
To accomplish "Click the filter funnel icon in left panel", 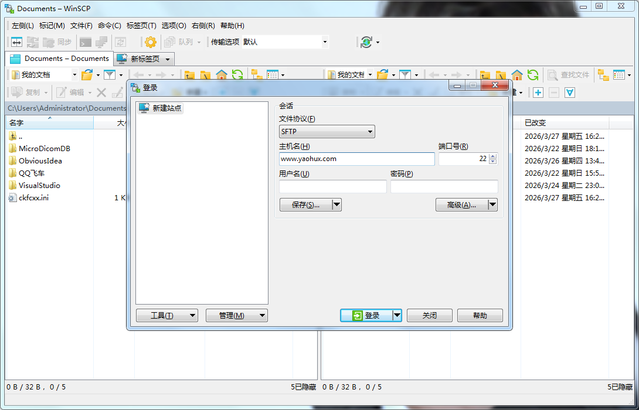I will pos(110,75).
